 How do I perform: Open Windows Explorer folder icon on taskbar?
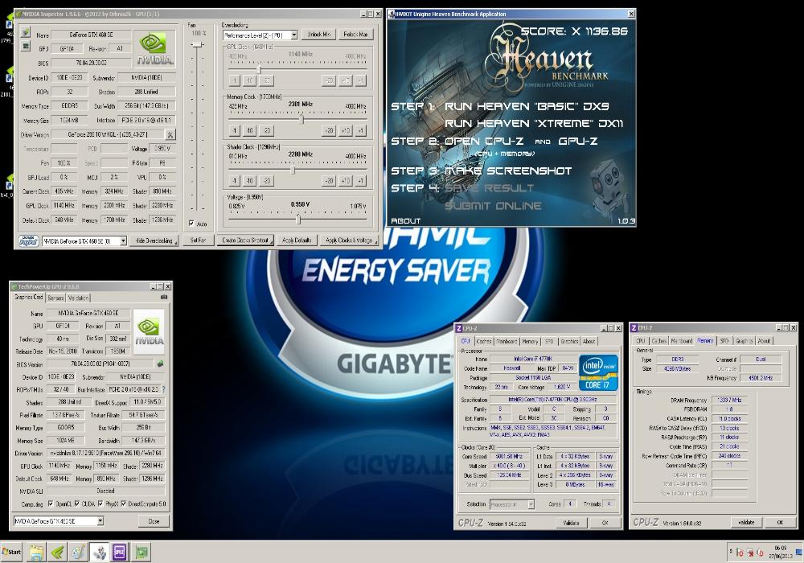(x=36, y=553)
